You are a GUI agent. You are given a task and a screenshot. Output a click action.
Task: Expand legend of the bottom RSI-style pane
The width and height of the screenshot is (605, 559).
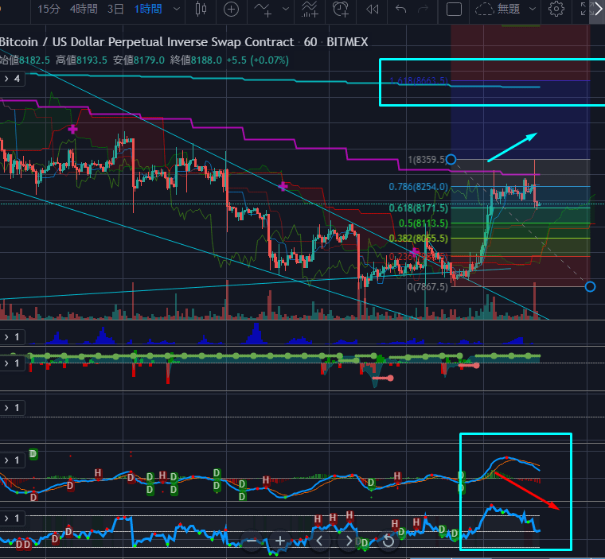pos(12,518)
